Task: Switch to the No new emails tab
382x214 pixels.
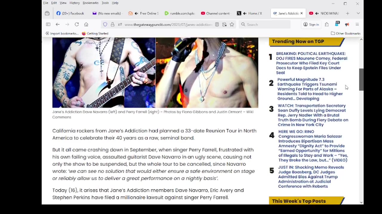Action: [107, 13]
